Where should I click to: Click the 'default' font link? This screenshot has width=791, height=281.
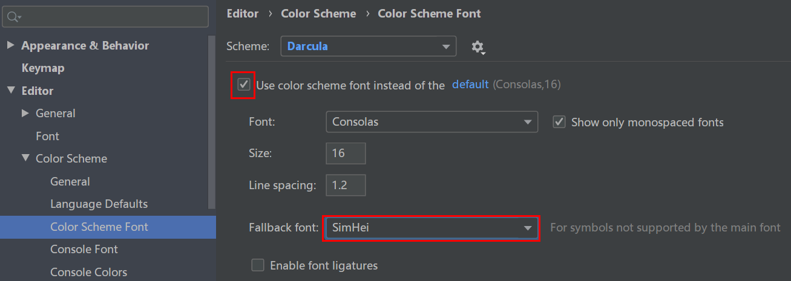470,85
